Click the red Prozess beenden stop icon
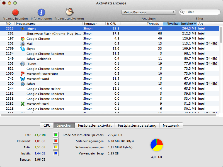223x167 pixels. pos(15,12)
